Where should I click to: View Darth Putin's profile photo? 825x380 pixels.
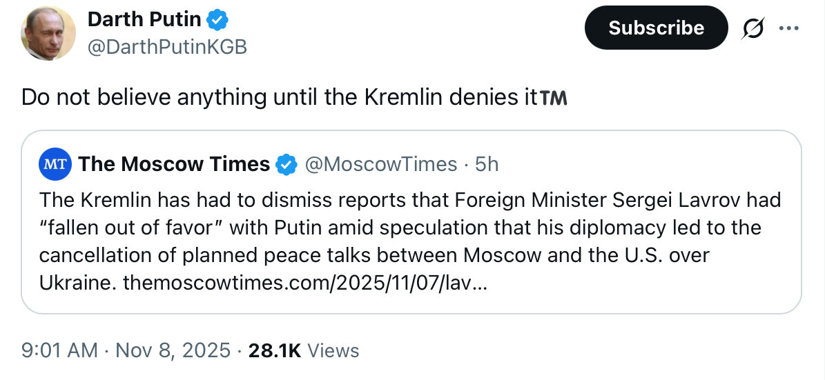coord(48,34)
